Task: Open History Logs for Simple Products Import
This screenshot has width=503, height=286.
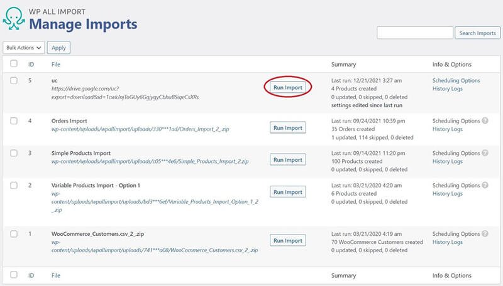Action: [448, 161]
